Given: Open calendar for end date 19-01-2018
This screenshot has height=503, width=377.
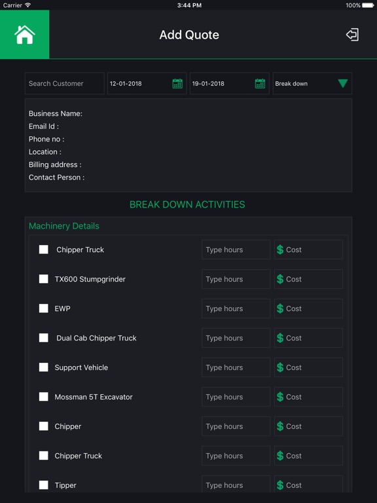Looking at the screenshot, I should (260, 83).
